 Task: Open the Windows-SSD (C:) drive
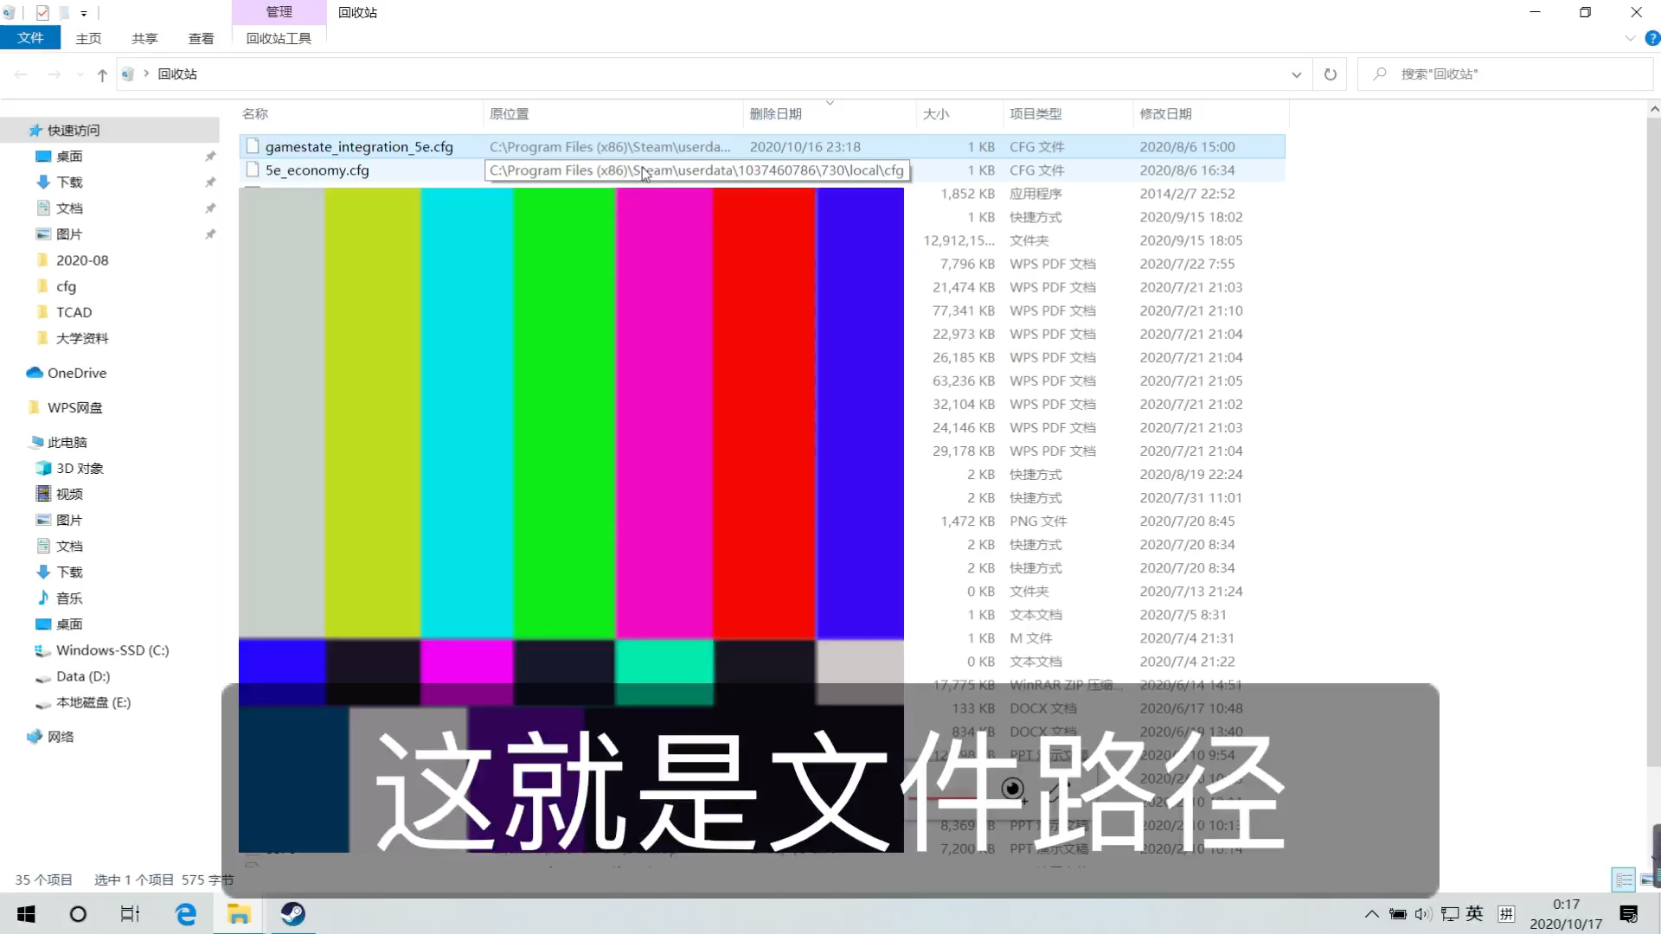(112, 650)
